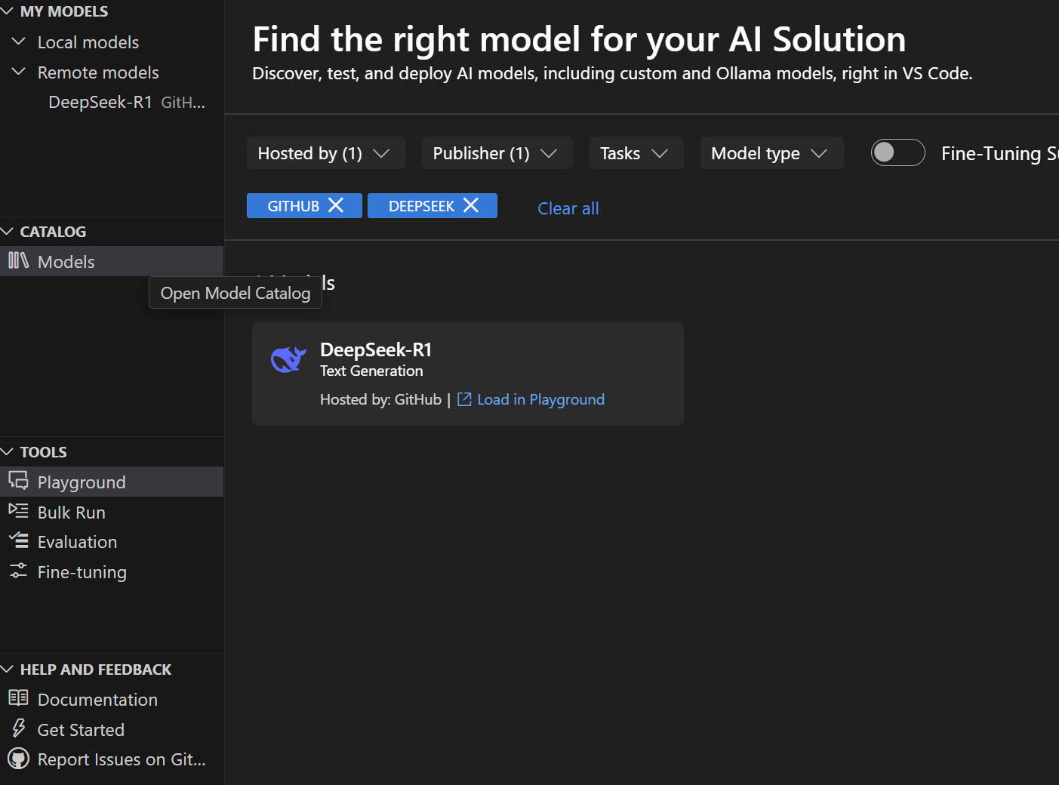Click the Hosted by: GitHub text
Viewport: 1059px width, 785px height.
[x=380, y=399]
